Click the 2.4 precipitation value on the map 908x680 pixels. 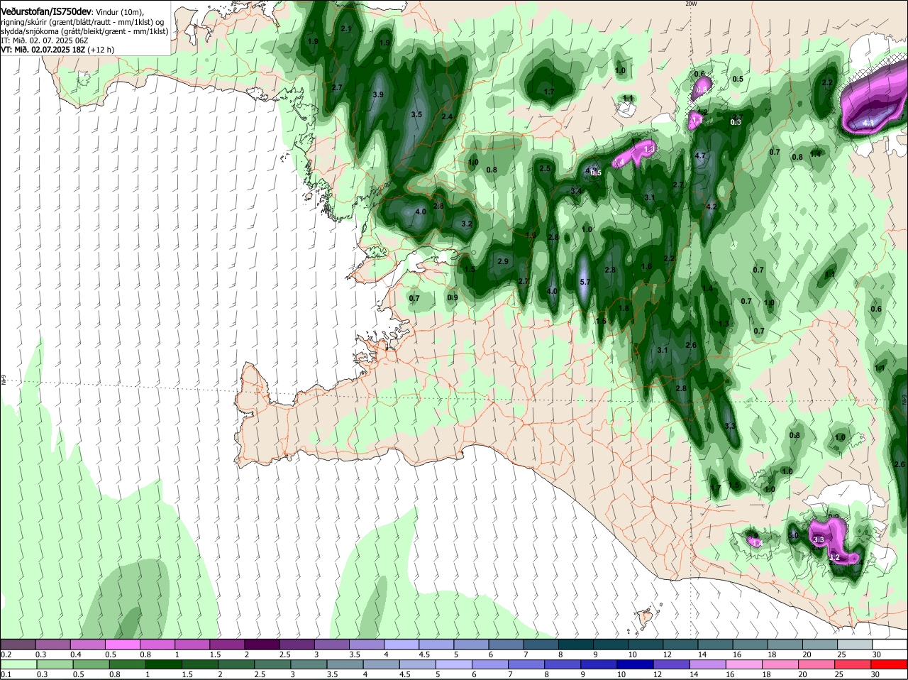[447, 116]
